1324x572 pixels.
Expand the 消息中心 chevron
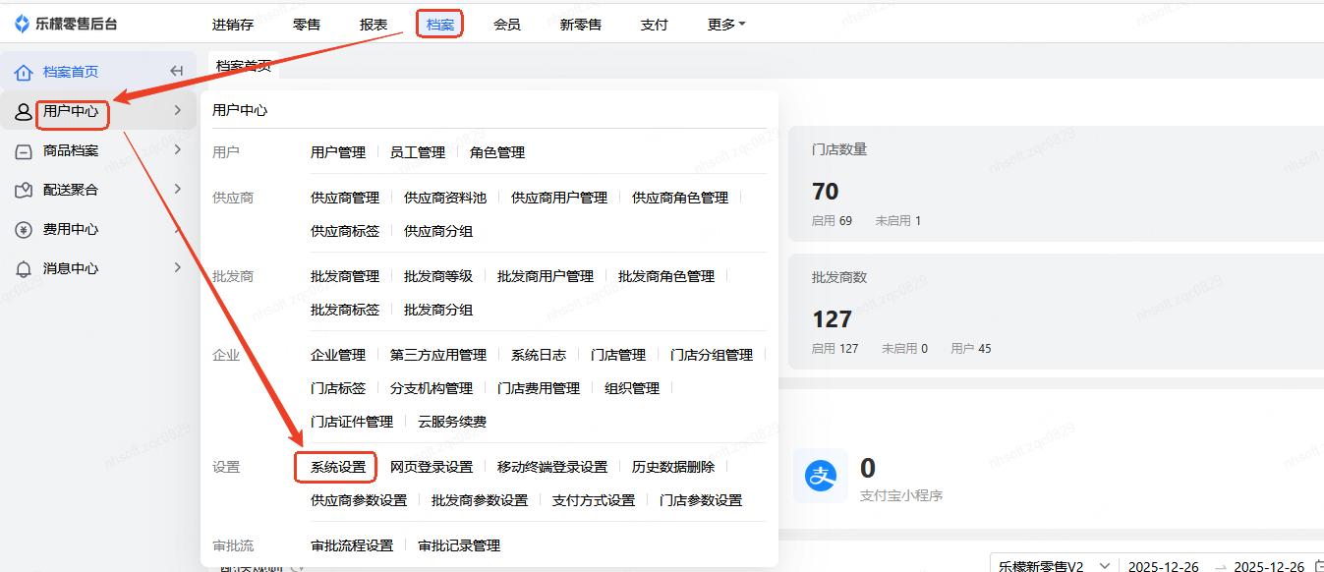click(x=177, y=267)
